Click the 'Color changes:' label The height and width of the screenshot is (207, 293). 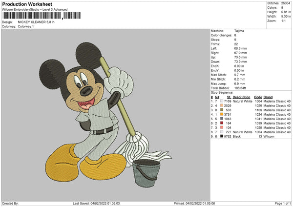(x=221, y=35)
